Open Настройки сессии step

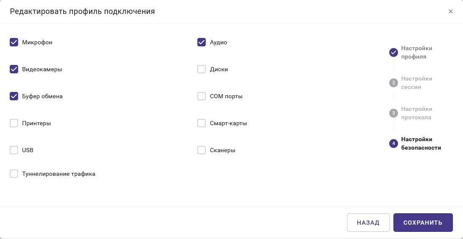[x=416, y=83]
